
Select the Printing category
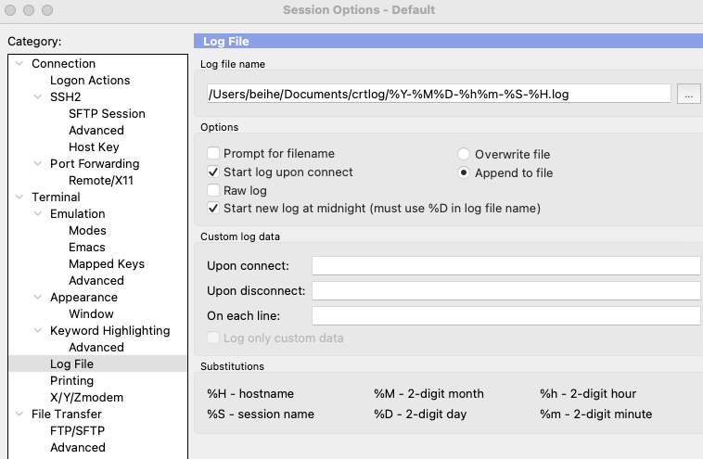point(71,380)
